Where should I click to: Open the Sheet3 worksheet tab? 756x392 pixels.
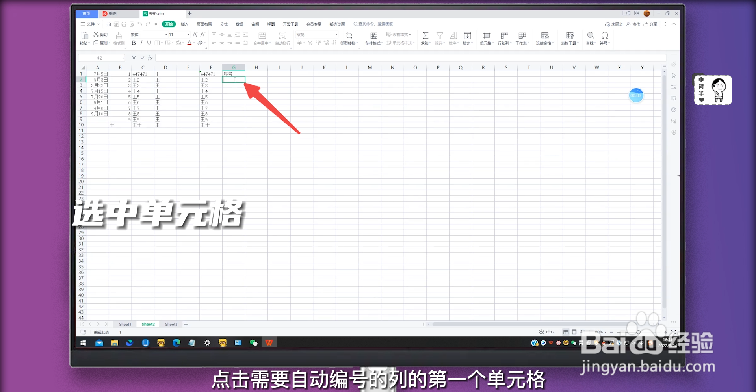point(171,324)
